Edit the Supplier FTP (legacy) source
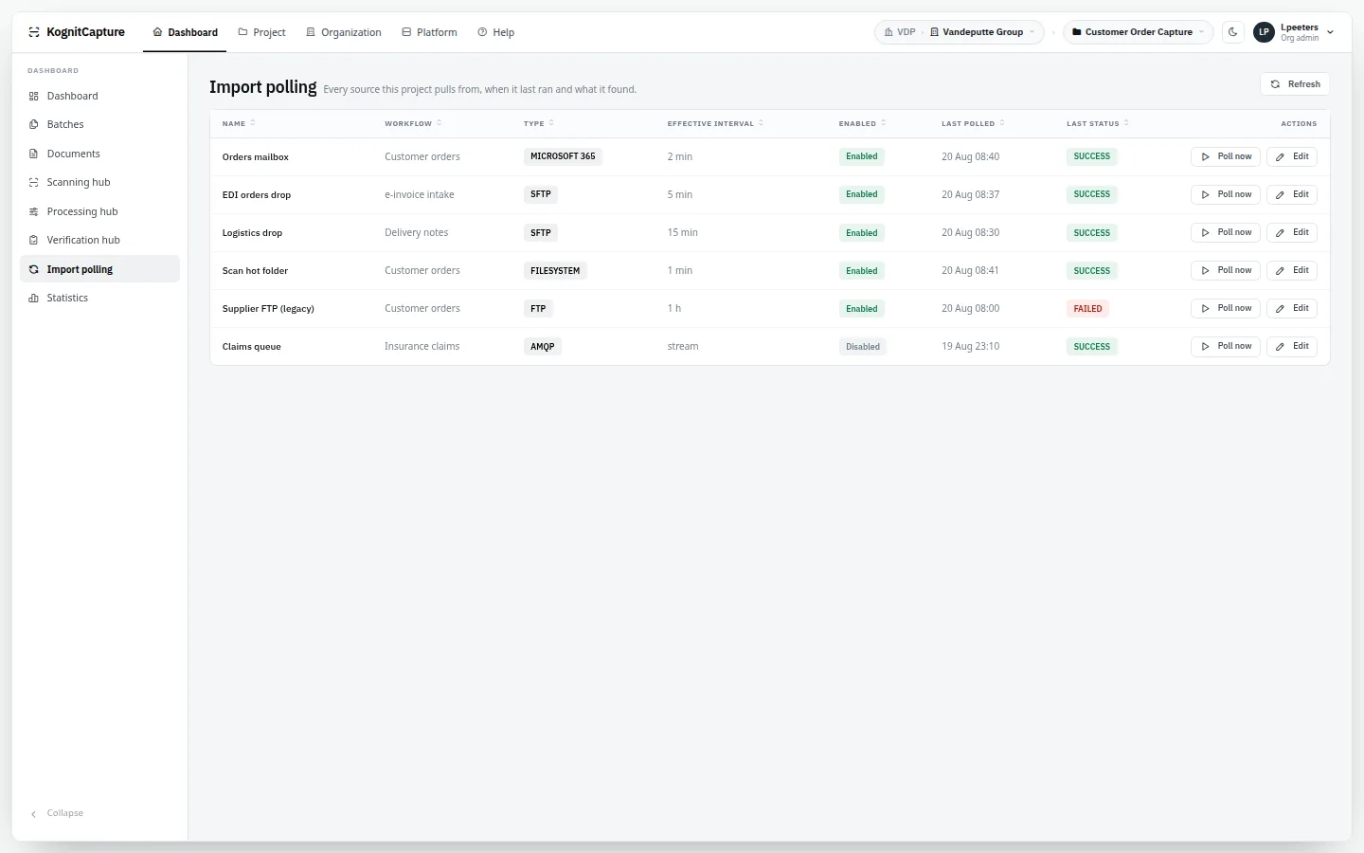The height and width of the screenshot is (853, 1364). click(1292, 308)
